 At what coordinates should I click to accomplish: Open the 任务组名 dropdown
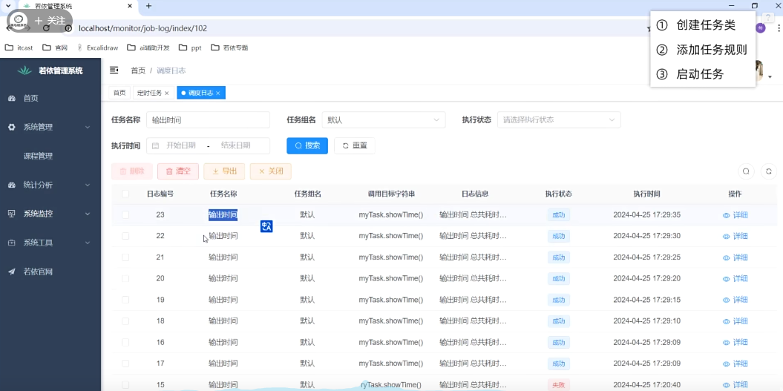(384, 120)
